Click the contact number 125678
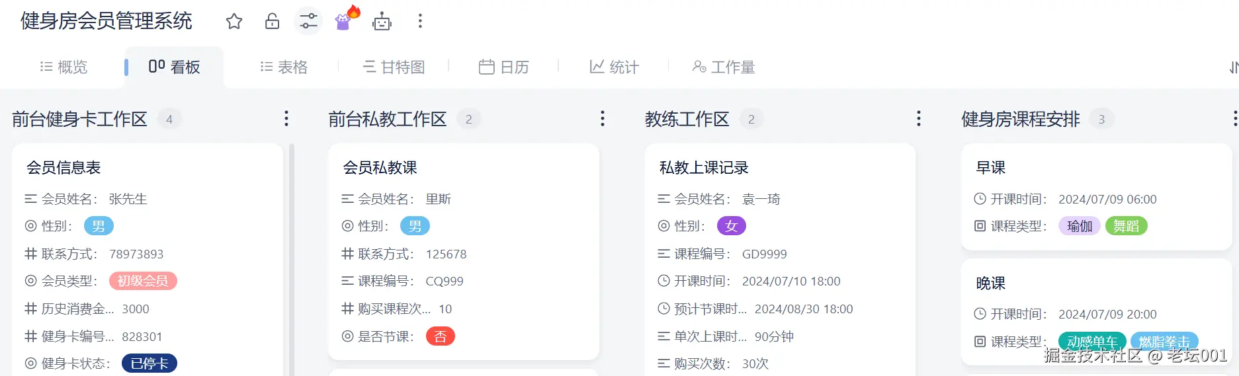This screenshot has height=376, width=1239. pyautogui.click(x=446, y=254)
